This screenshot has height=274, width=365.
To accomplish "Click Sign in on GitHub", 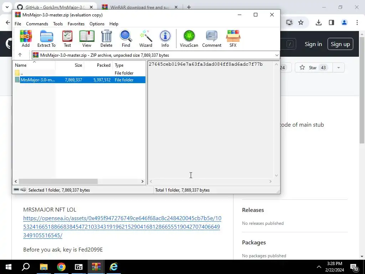I will (x=313, y=44).
